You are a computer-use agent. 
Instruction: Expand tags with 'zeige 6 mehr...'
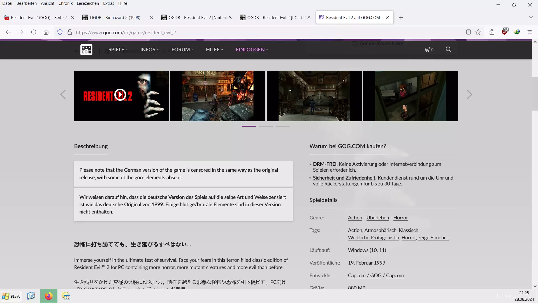tap(433, 238)
